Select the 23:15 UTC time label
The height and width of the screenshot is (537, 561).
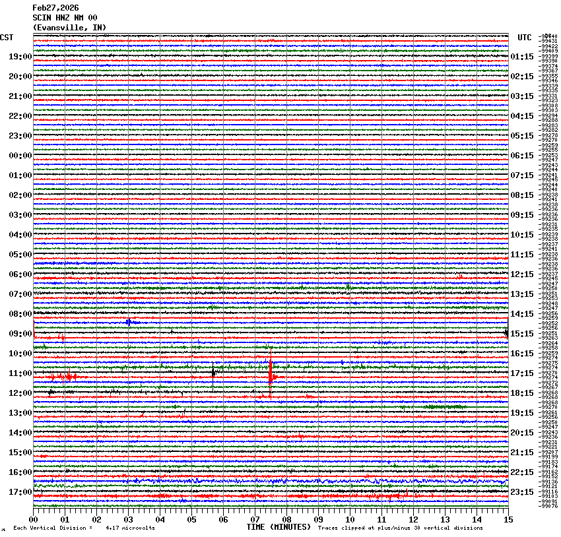(522, 492)
